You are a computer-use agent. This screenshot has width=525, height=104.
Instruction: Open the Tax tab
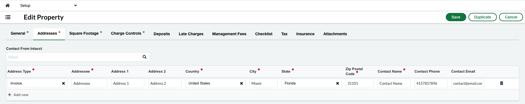tap(284, 34)
